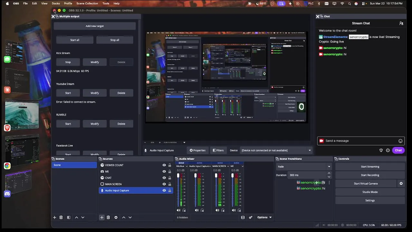Open emoji picker in chat message box
The image size is (412, 232).
[400, 141]
